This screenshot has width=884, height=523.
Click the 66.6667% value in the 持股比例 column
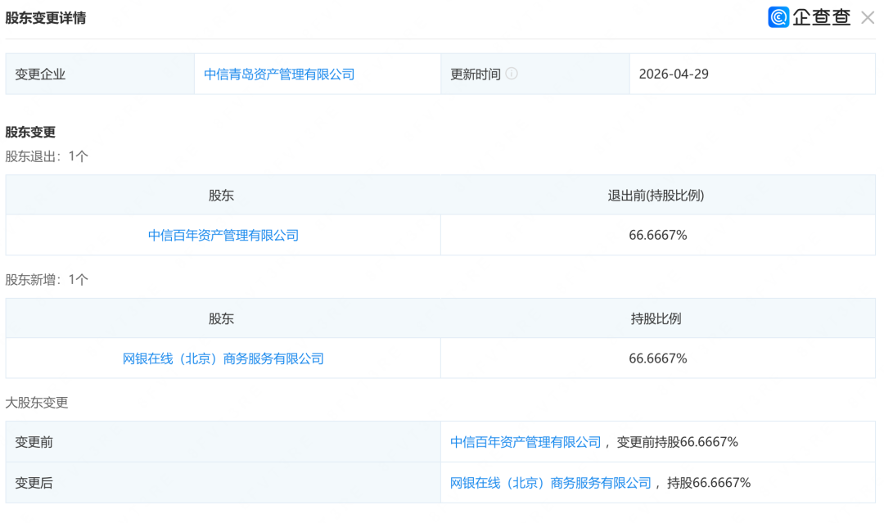point(658,358)
